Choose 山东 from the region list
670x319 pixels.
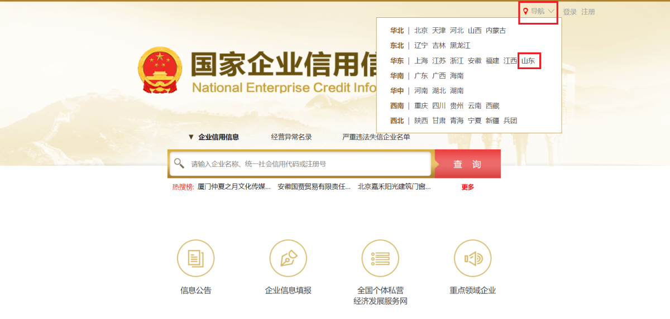tap(528, 61)
